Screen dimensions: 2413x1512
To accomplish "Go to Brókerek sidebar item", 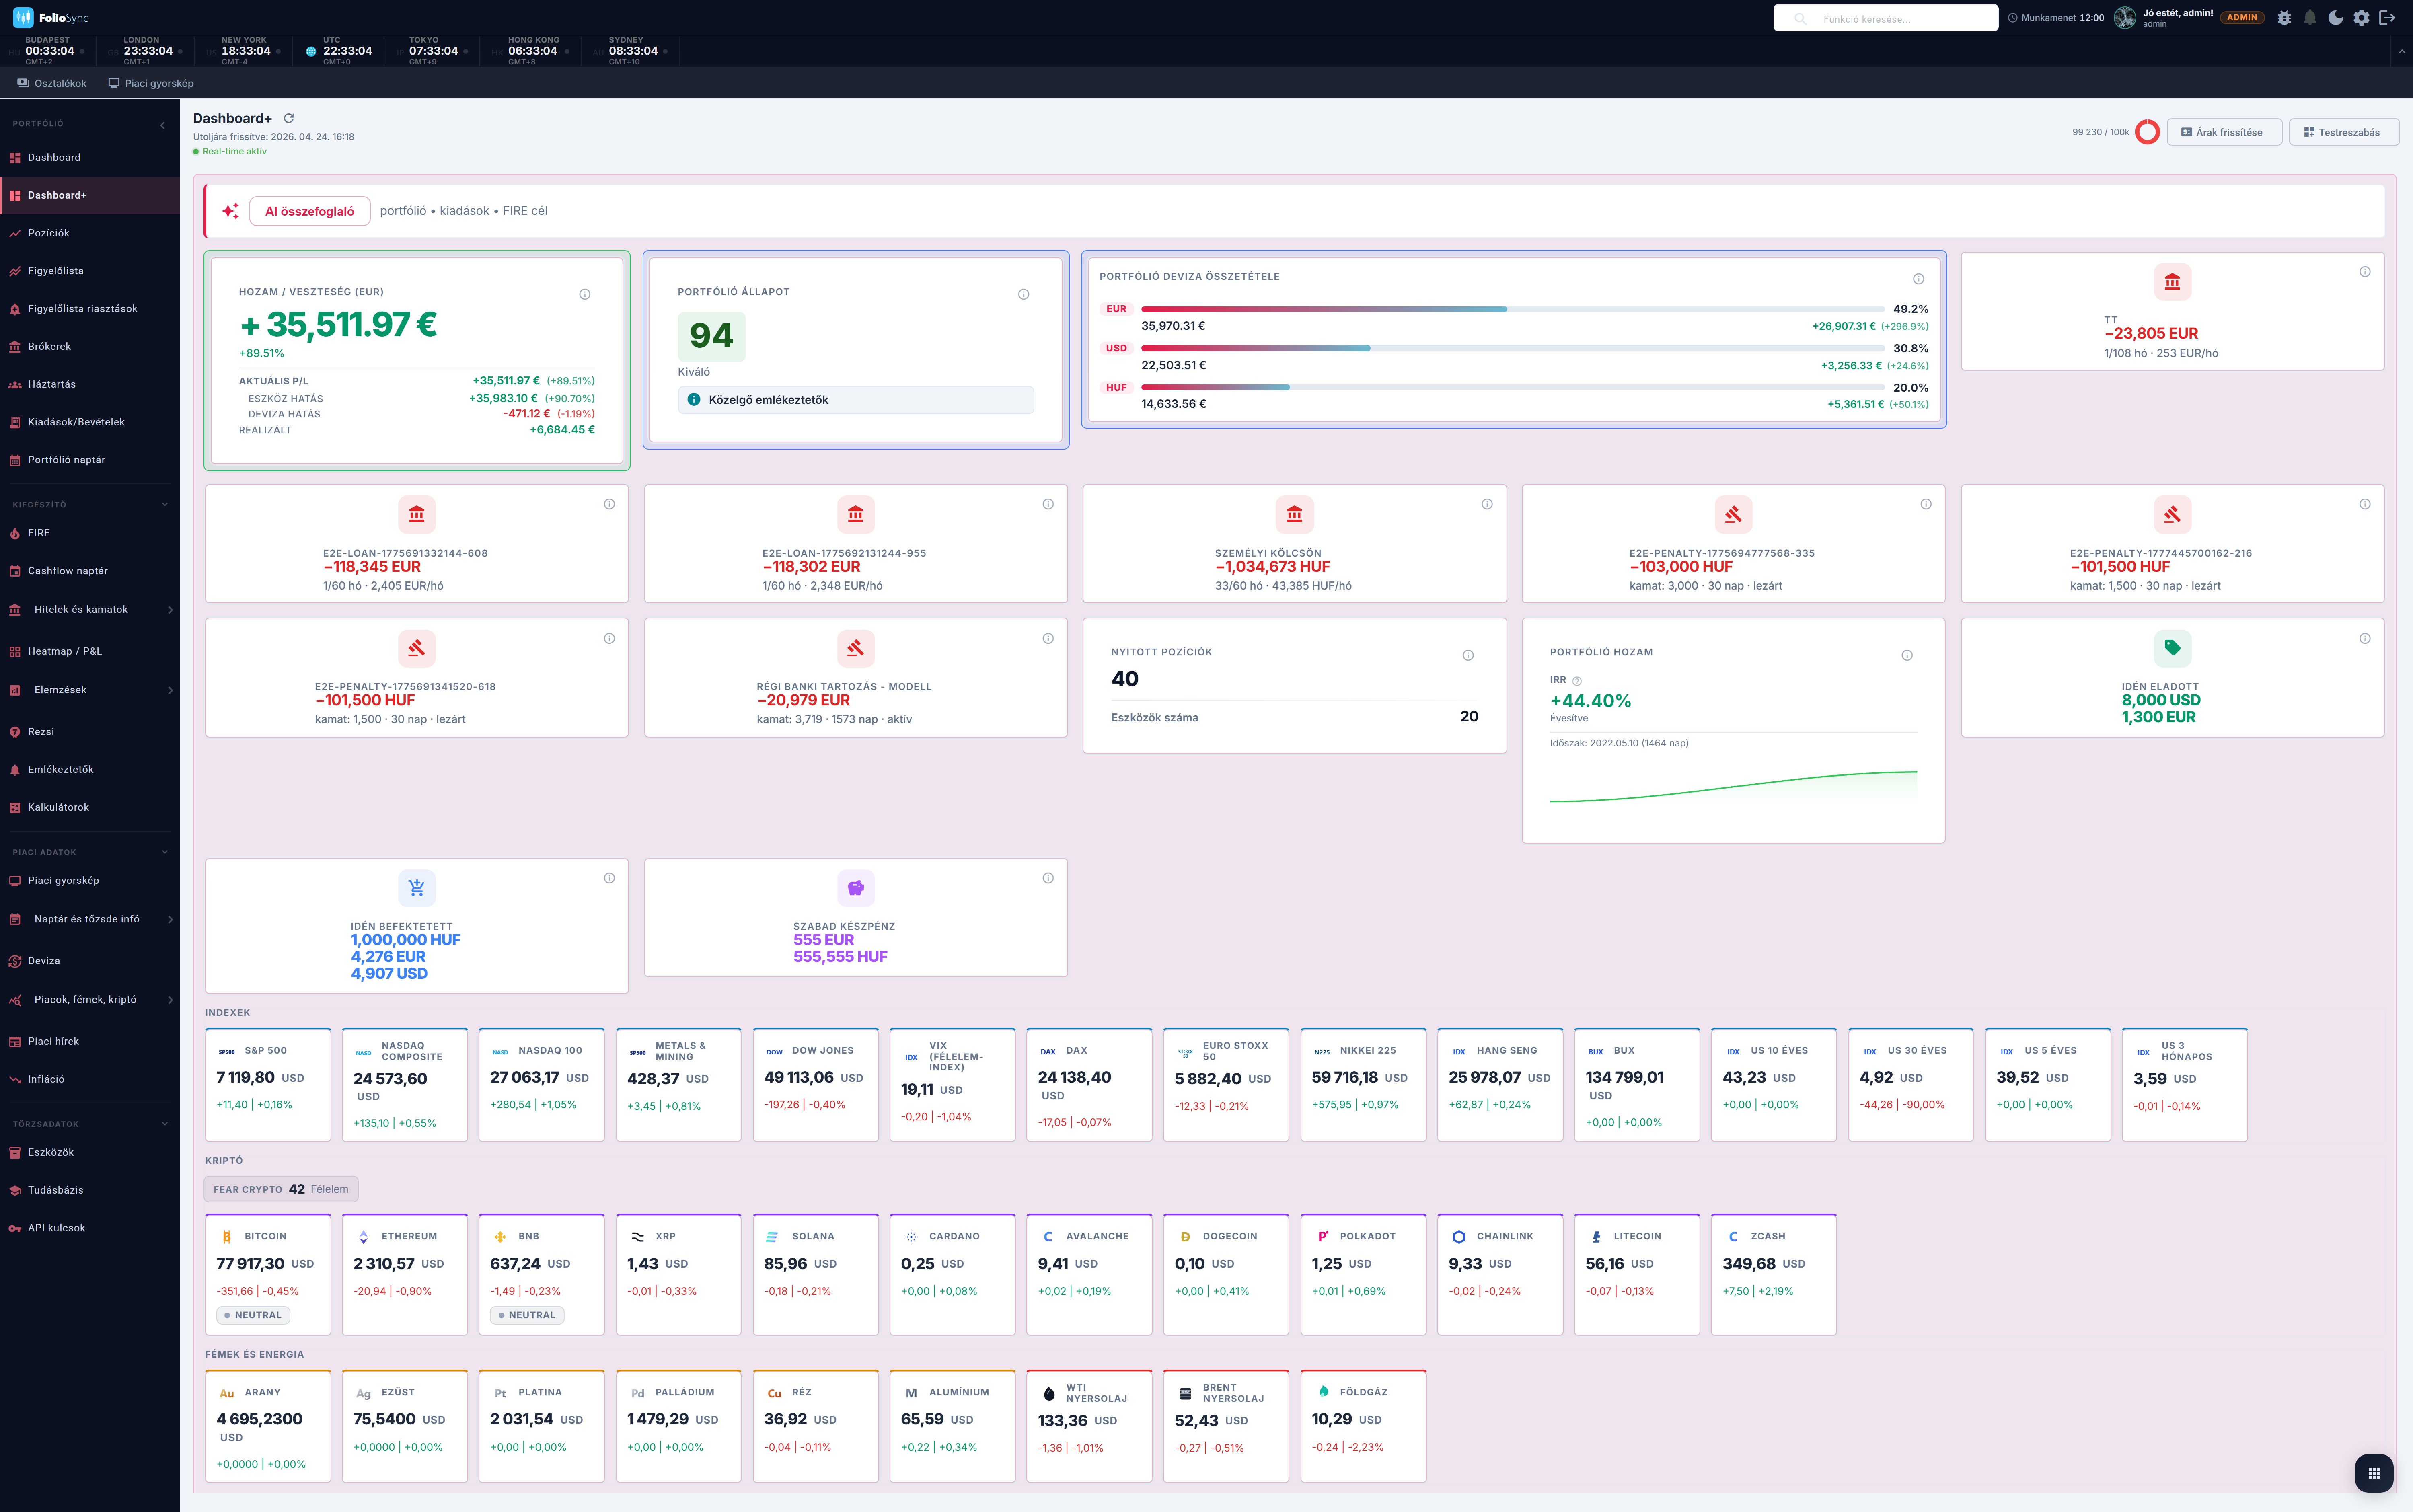I will (90, 347).
